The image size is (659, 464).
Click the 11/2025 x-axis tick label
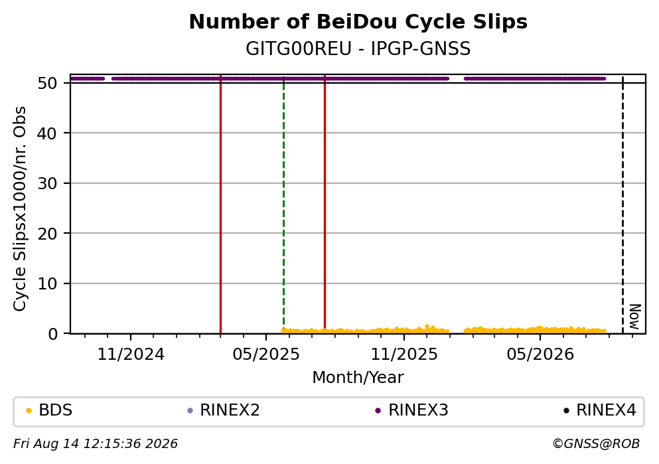click(404, 354)
